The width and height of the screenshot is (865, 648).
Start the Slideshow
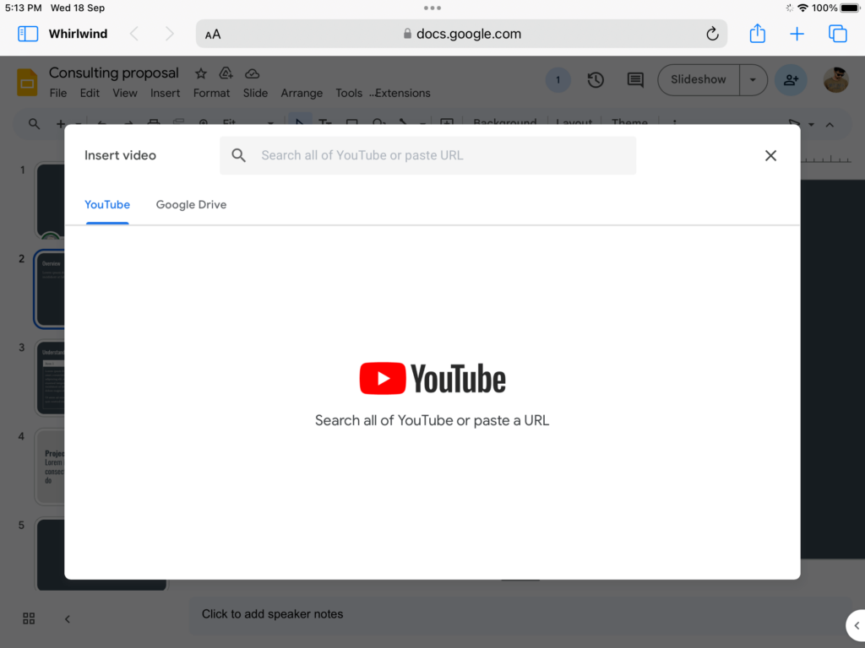(698, 79)
